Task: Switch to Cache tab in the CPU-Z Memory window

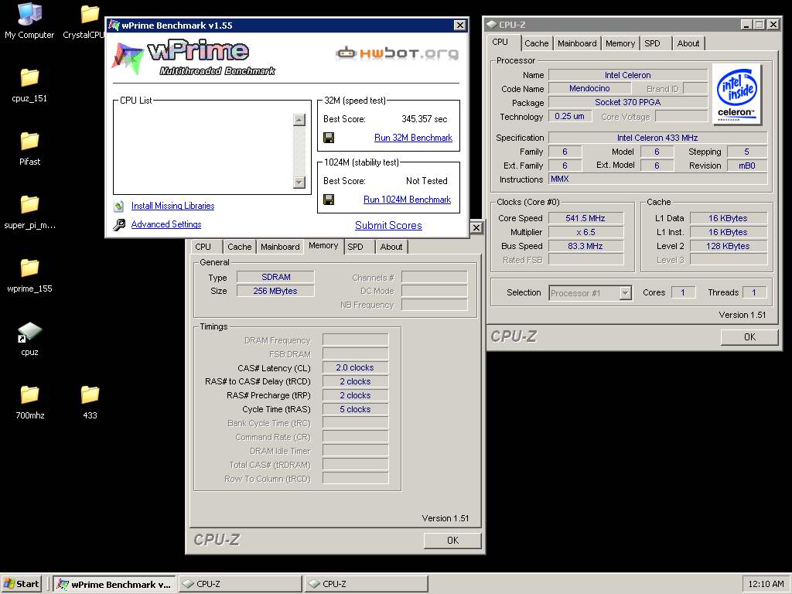Action: click(240, 247)
